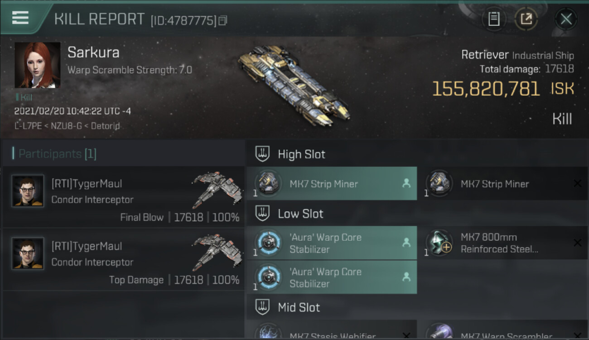589x340 pixels.
Task: Open TygerMaul's Final Blow portrait
Action: coord(28,191)
